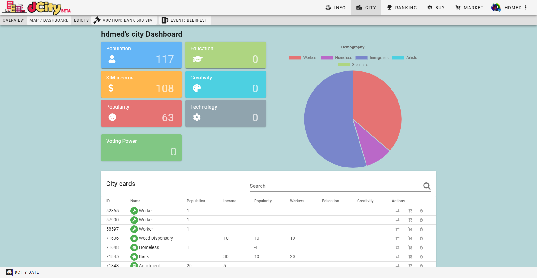Click the cart icon for card 52365

pyautogui.click(x=410, y=211)
